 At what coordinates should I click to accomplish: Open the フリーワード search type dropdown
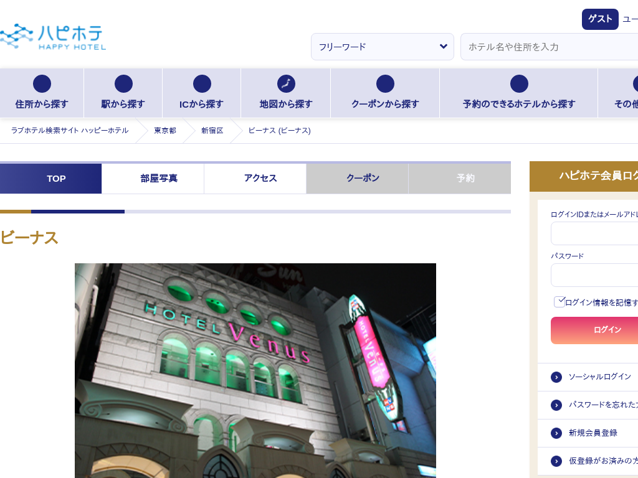pos(383,47)
